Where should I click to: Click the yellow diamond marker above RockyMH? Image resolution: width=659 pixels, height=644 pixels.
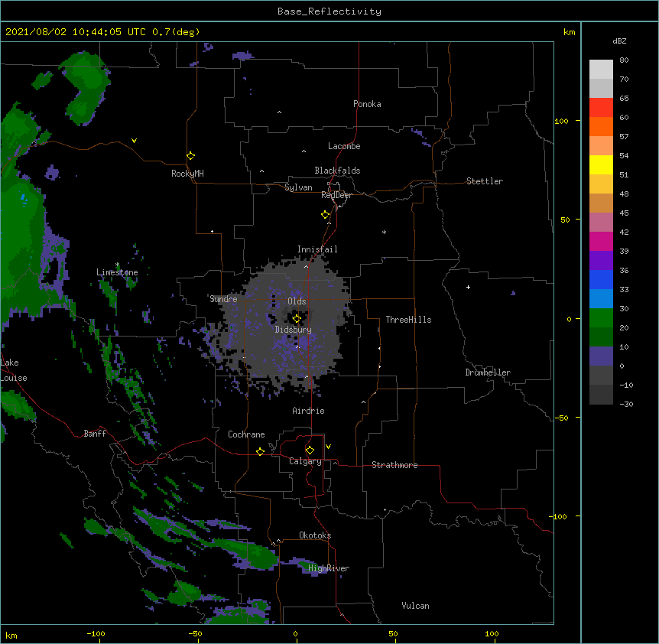[x=190, y=156]
